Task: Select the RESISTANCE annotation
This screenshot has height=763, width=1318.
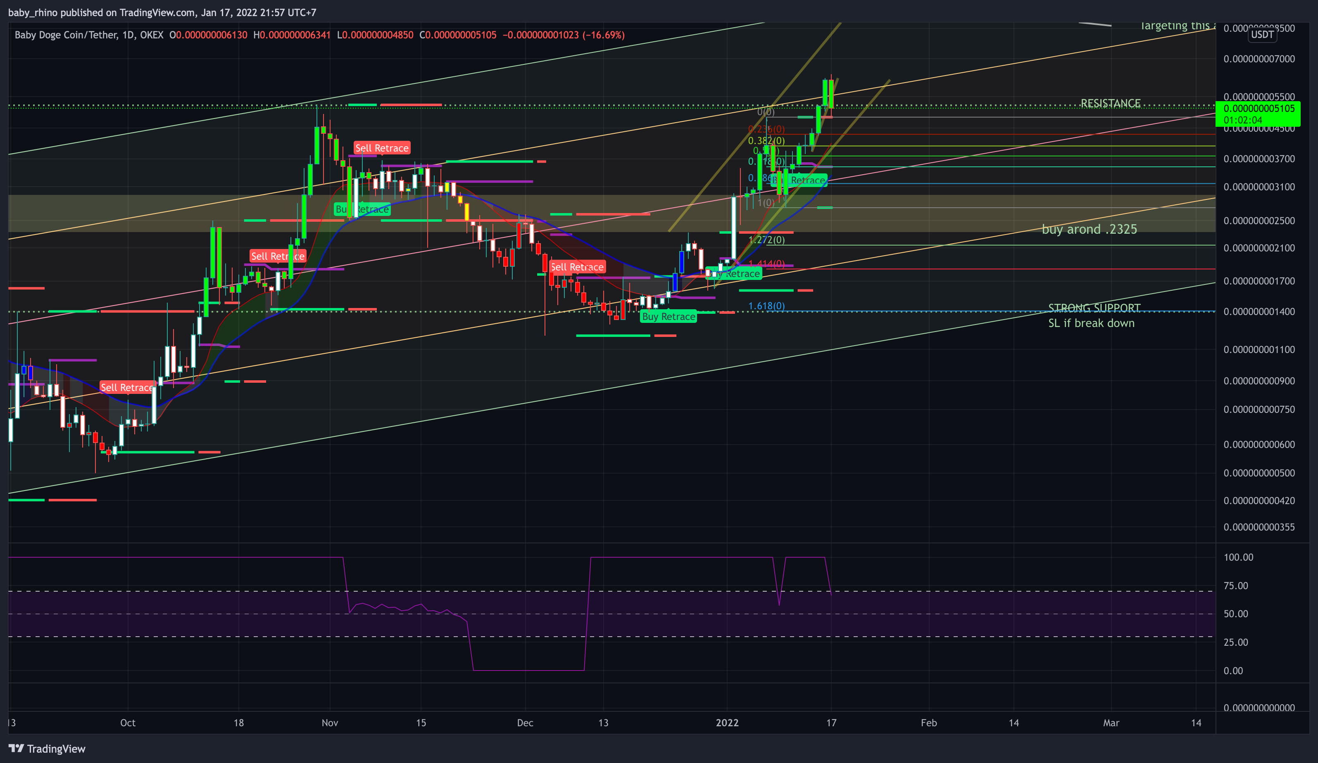Action: pos(1110,103)
